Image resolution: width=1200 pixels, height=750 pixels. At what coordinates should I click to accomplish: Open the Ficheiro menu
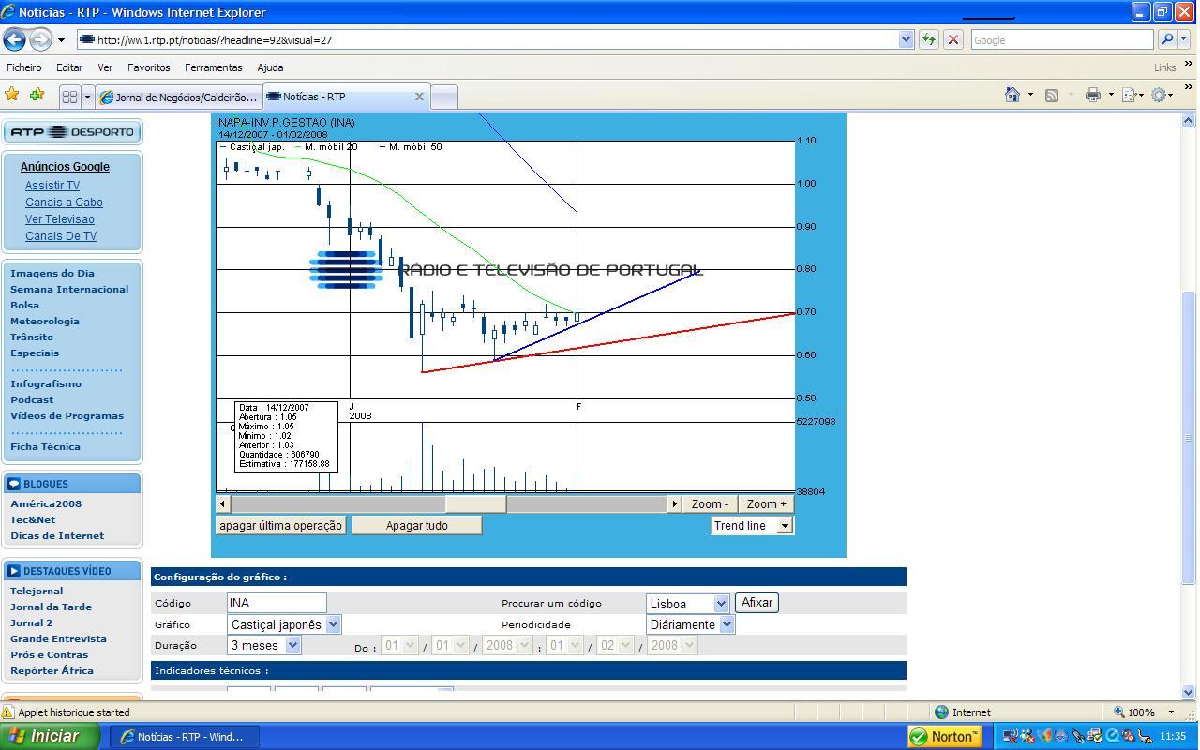24,67
